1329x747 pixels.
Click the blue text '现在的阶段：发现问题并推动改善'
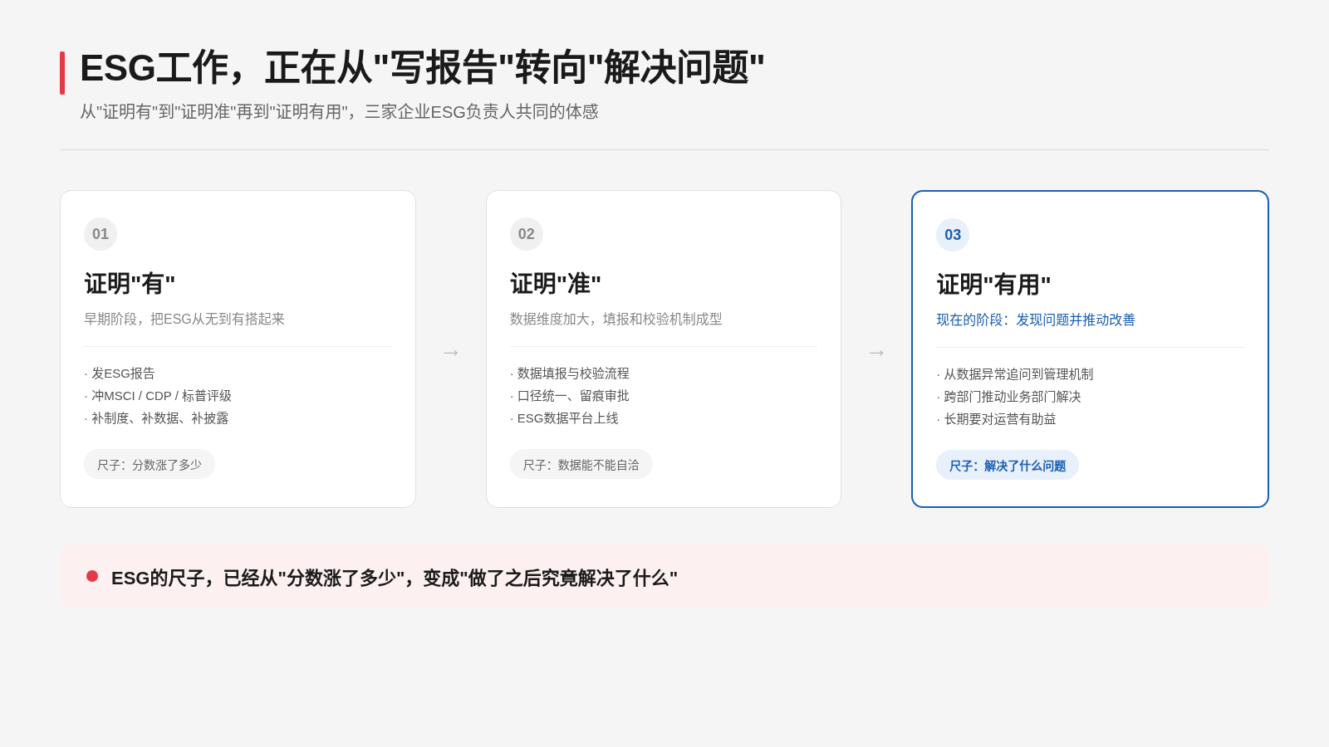click(1036, 320)
